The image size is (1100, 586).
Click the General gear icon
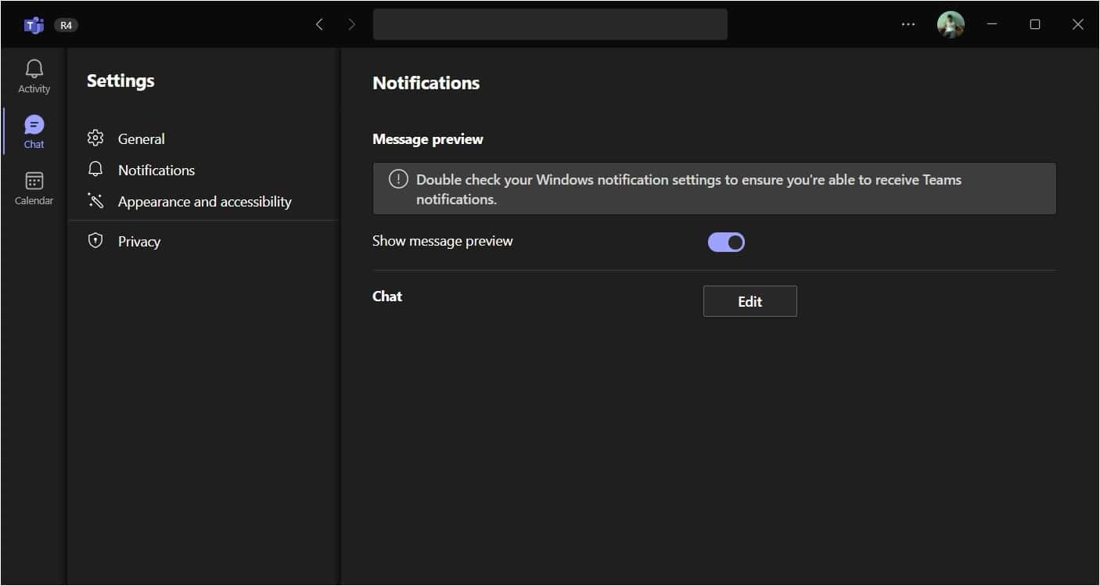coord(95,138)
